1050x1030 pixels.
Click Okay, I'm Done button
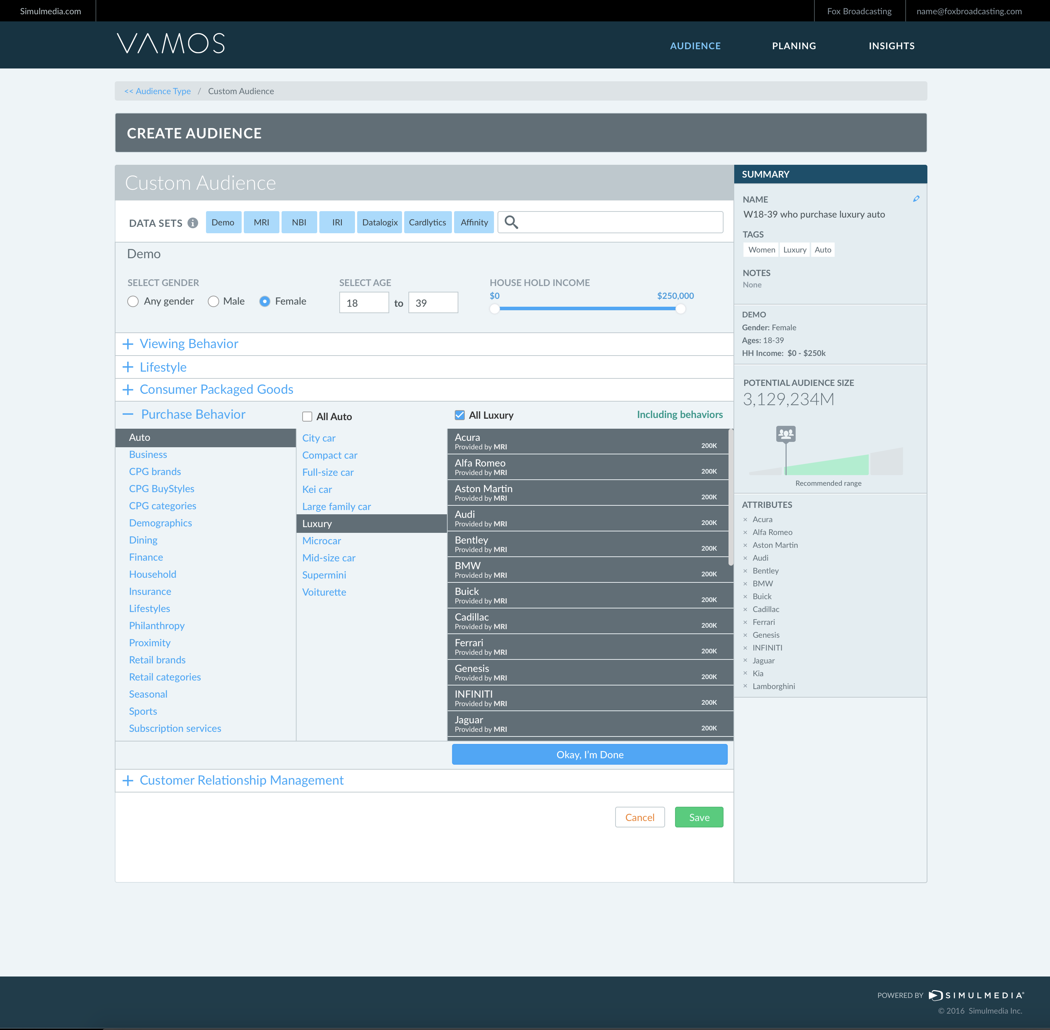[x=590, y=755]
